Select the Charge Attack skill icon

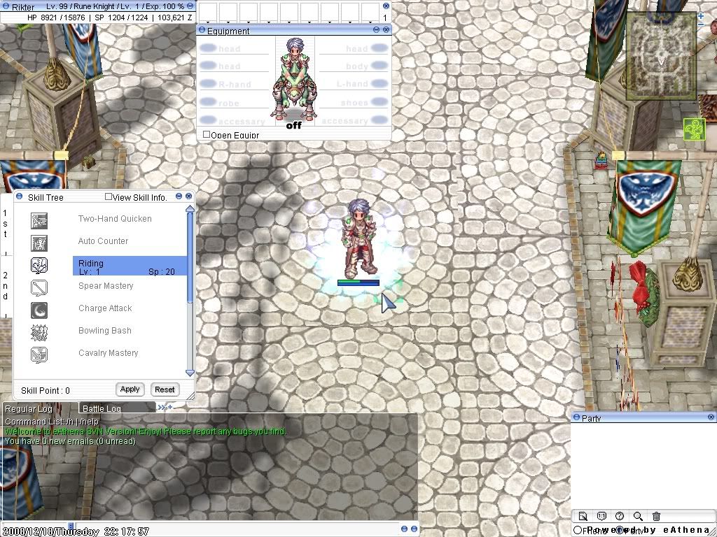(39, 310)
